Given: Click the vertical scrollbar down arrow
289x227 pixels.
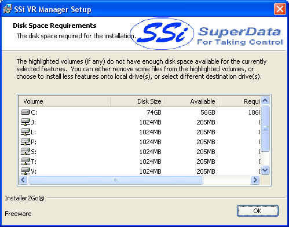Looking at the screenshot, I should [265, 170].
